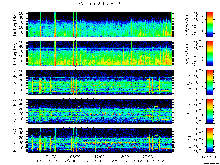This screenshot has width=220, height=165.
Task: Click the "Orbit 16" label
Action: pos(210,157)
